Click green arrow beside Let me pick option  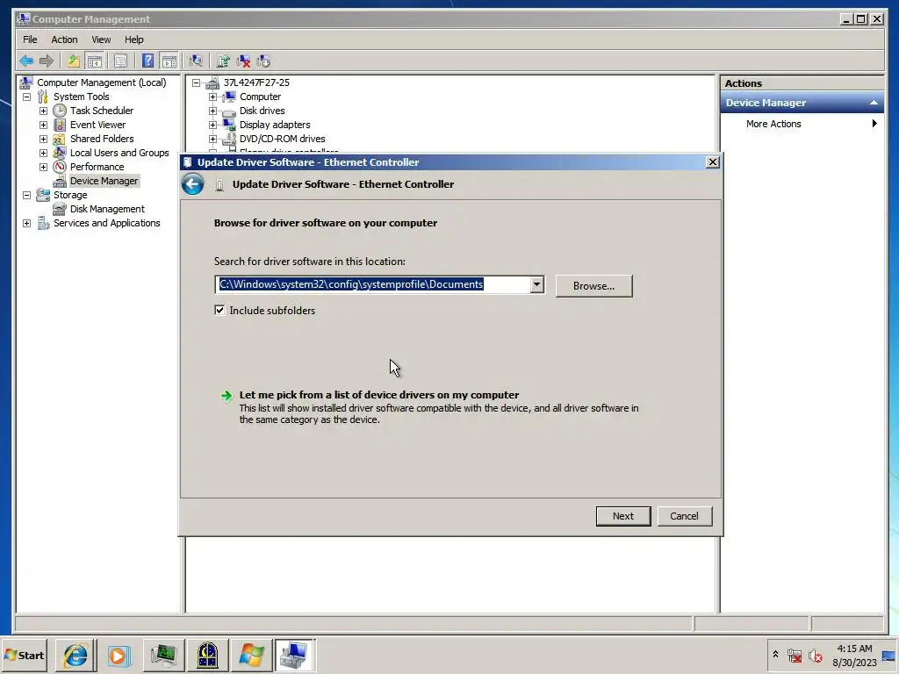click(x=227, y=396)
